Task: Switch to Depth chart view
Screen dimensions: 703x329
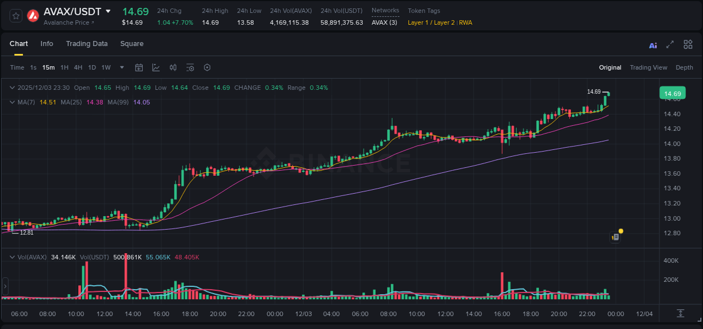Action: coord(684,67)
